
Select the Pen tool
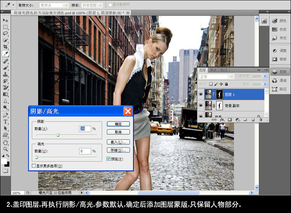(5, 115)
